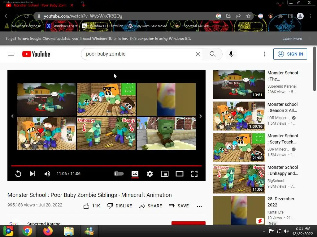Reload the page
The height and width of the screenshot is (237, 317).
(27, 16)
